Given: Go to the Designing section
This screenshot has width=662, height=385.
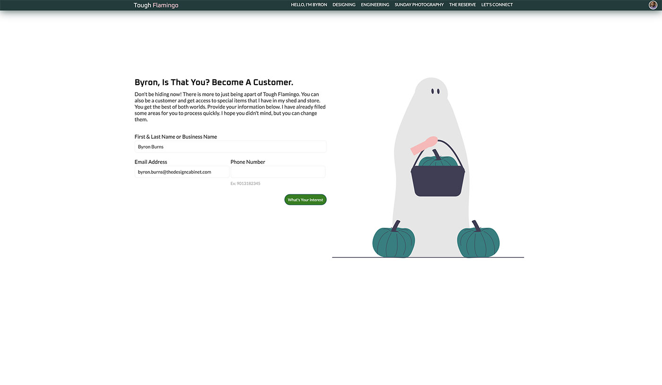Looking at the screenshot, I should click(x=344, y=5).
